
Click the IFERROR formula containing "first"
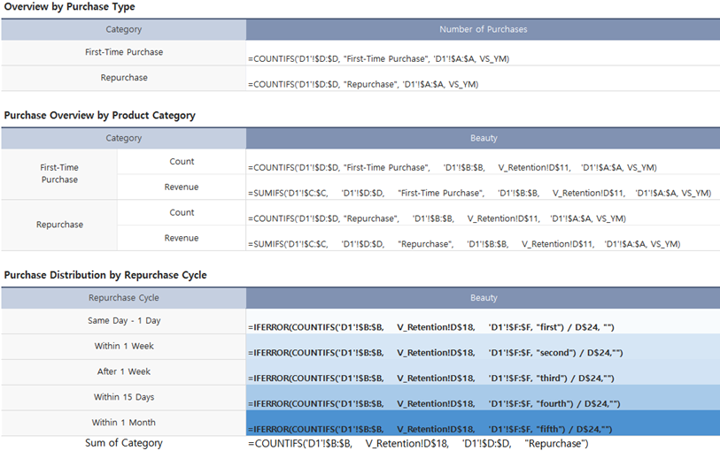click(430, 326)
